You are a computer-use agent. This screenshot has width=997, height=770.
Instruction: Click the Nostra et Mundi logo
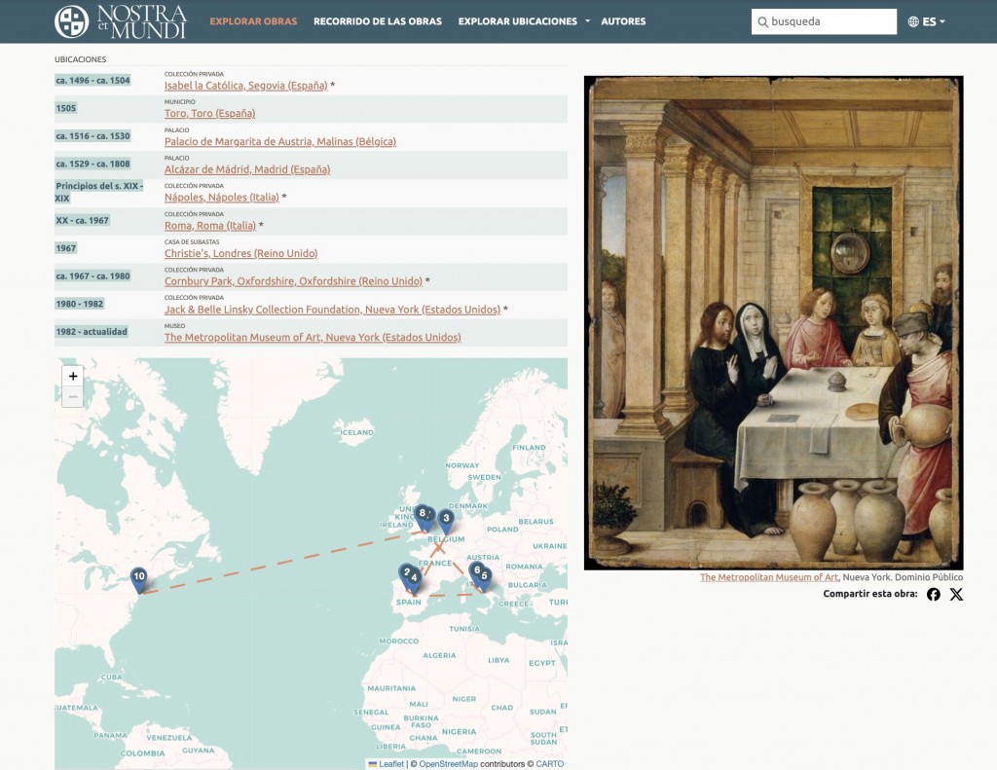[121, 21]
